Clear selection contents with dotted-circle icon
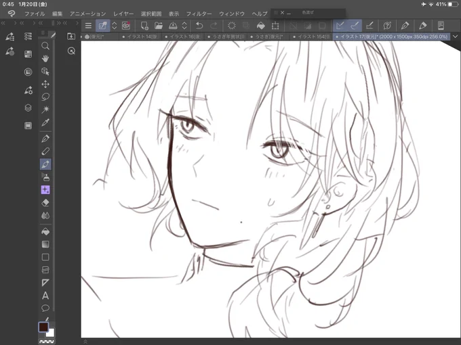The height and width of the screenshot is (345, 461). click(x=232, y=26)
